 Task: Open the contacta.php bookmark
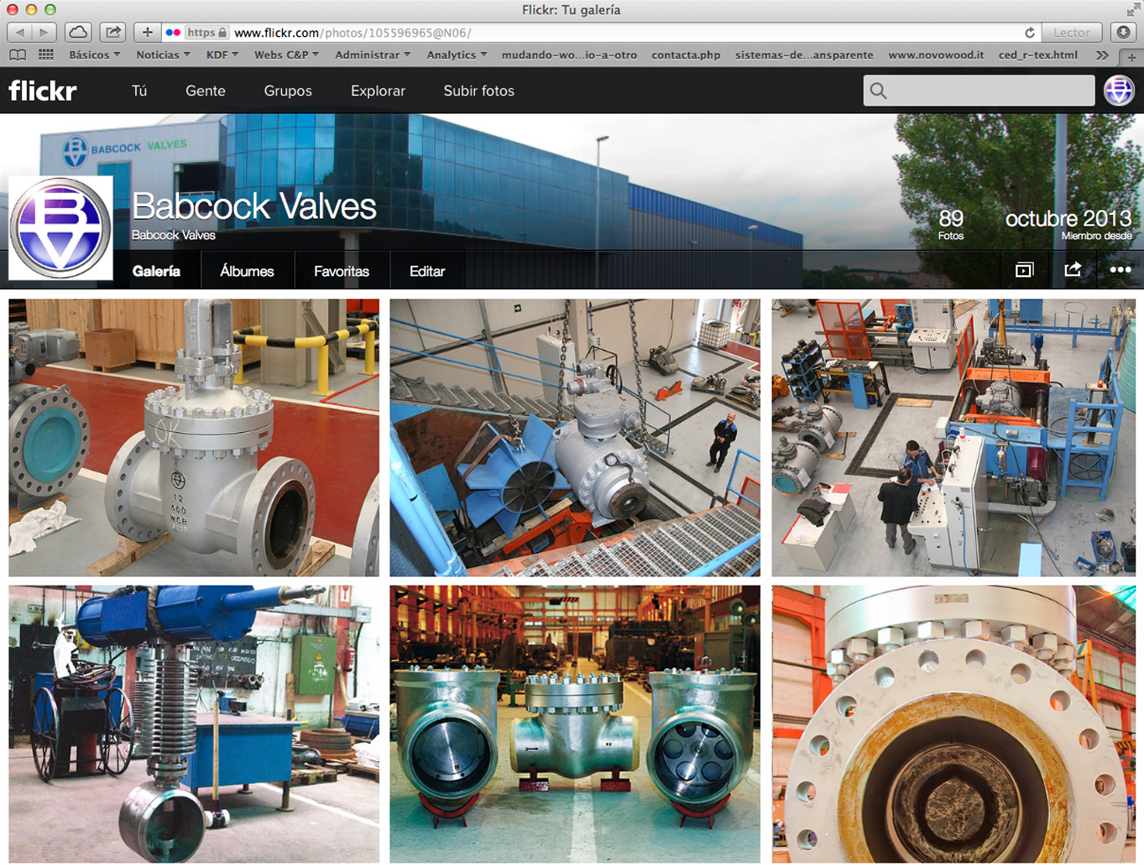pos(686,55)
